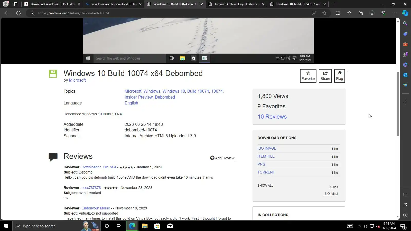Open sidebar search
This screenshot has height=231, width=411.
(405, 24)
